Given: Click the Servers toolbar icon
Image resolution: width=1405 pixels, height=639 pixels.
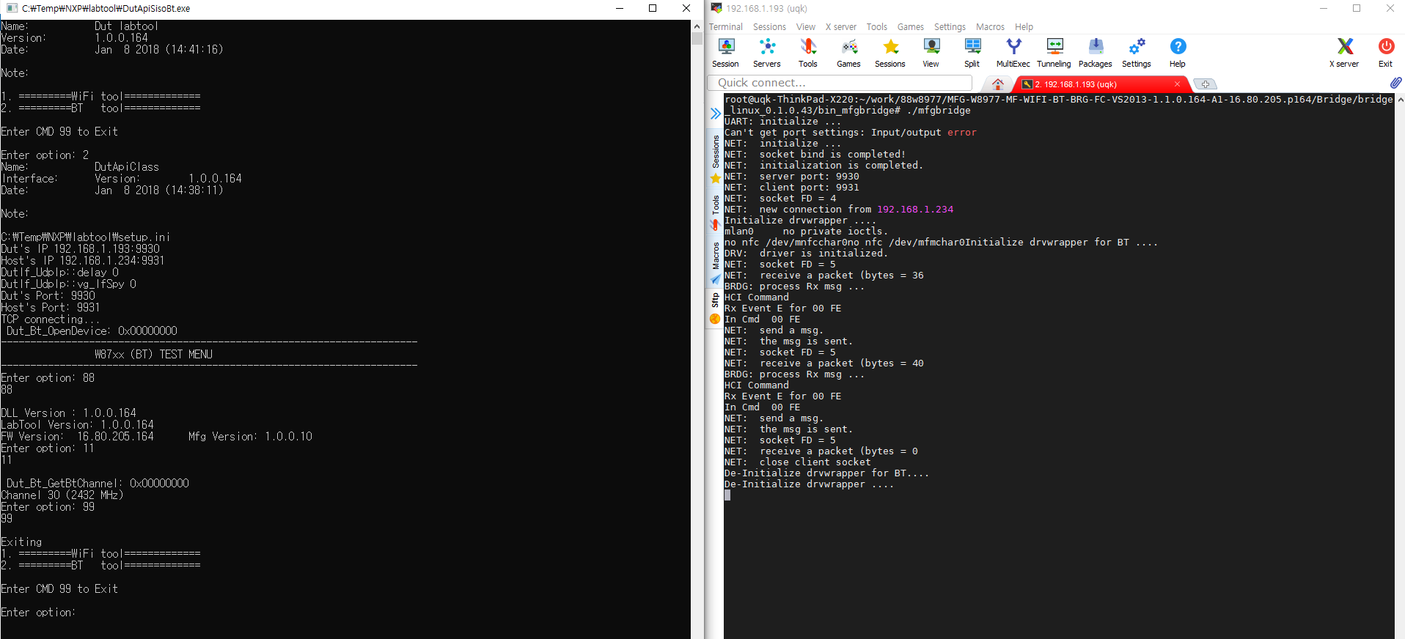Looking at the screenshot, I should [767, 53].
